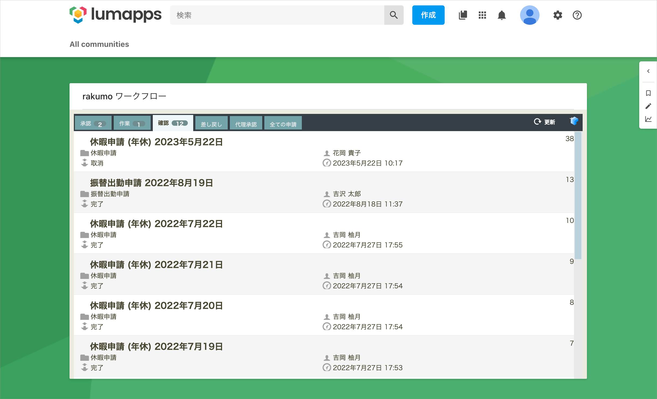Click the All communities link
657x399 pixels.
[99, 44]
